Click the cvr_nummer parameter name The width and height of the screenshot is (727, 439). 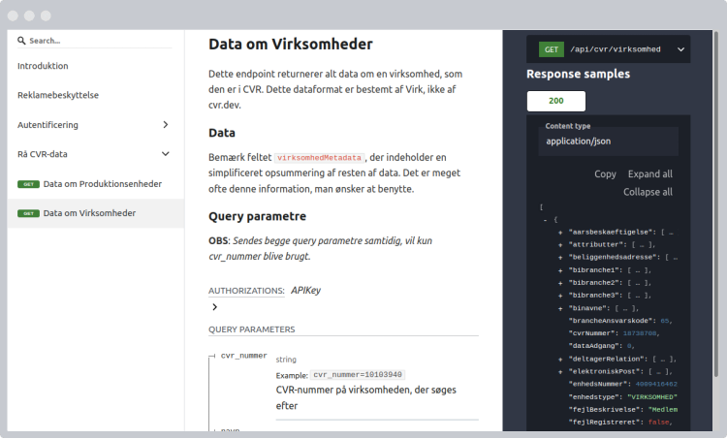[x=244, y=356]
